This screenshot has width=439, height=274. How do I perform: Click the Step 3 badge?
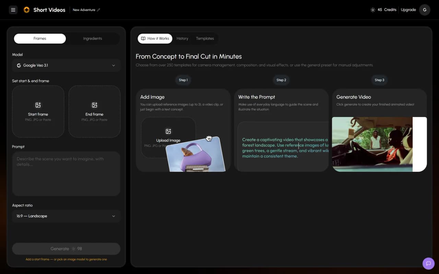379,80
